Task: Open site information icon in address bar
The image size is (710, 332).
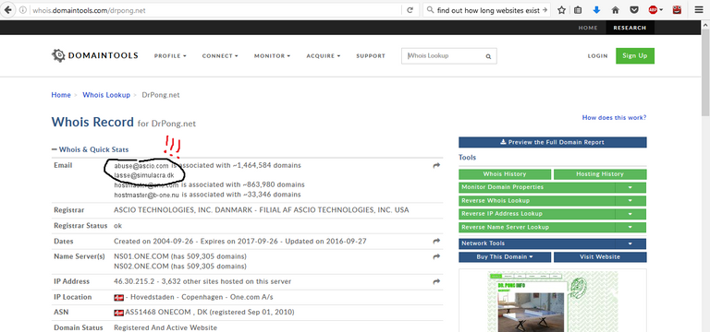Action: click(x=22, y=10)
